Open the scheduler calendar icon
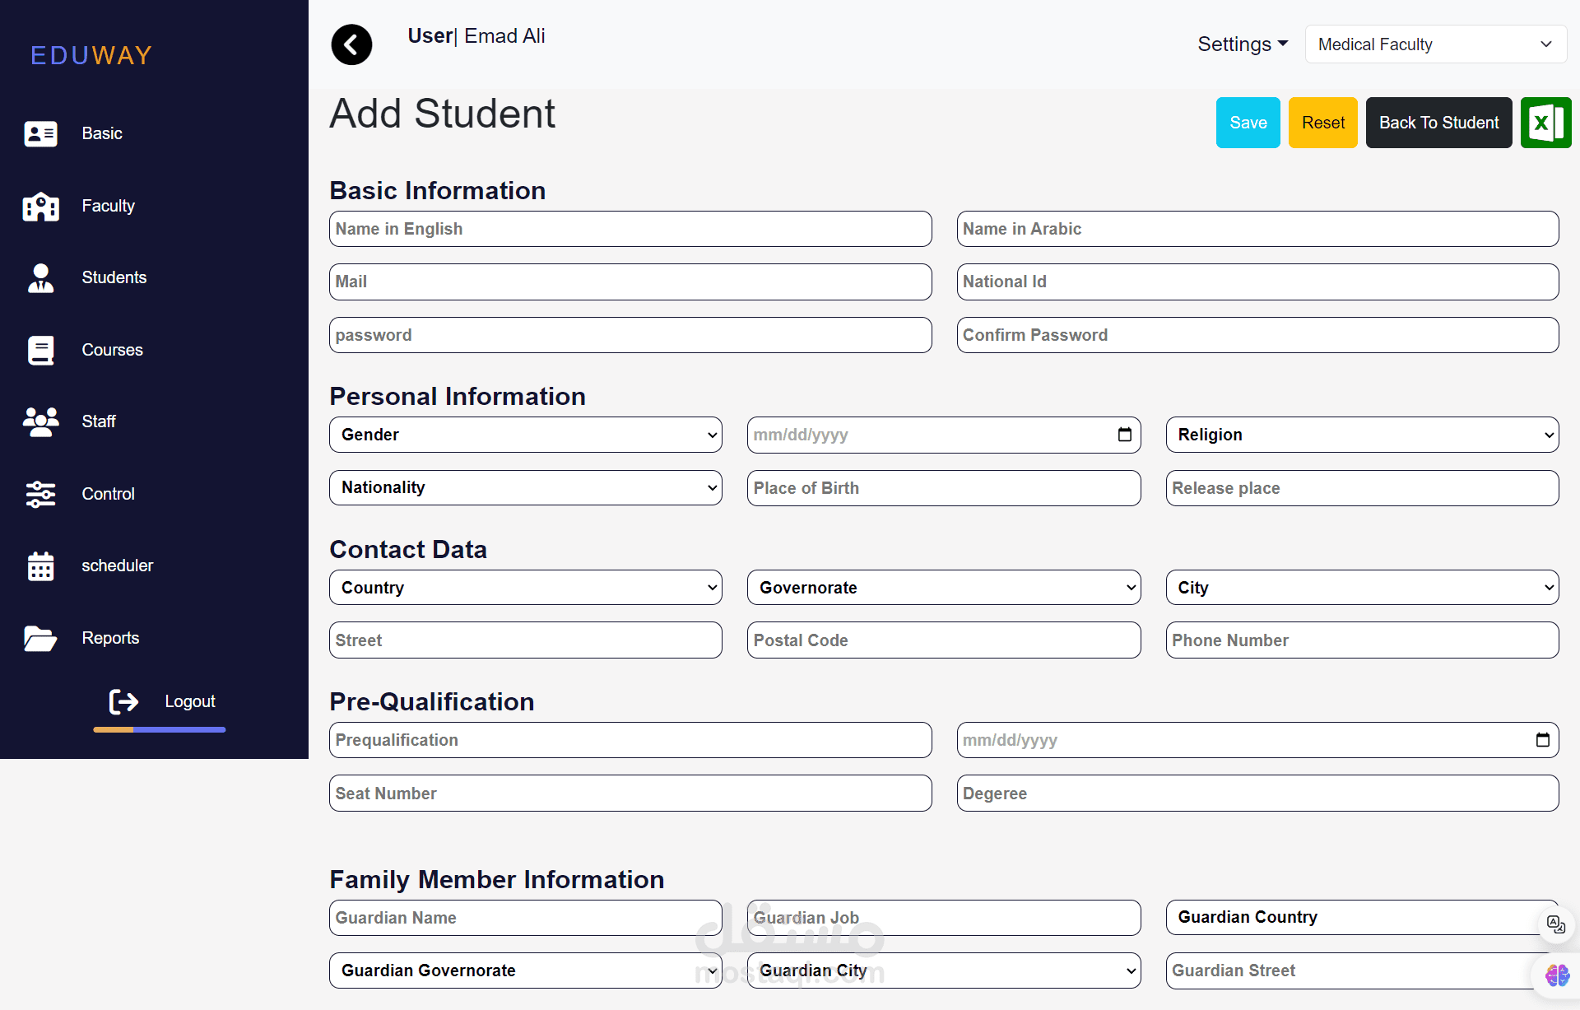The image size is (1580, 1010). (40, 566)
